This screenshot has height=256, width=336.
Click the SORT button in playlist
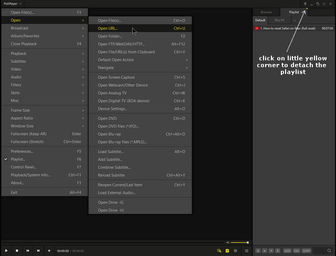pos(307,251)
